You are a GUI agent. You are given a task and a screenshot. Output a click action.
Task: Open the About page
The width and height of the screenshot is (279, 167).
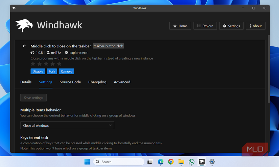point(256,26)
